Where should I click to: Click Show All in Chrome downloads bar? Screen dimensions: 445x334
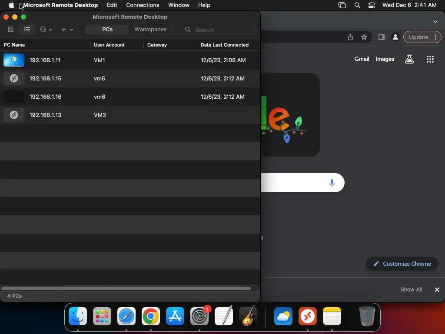pos(411,289)
